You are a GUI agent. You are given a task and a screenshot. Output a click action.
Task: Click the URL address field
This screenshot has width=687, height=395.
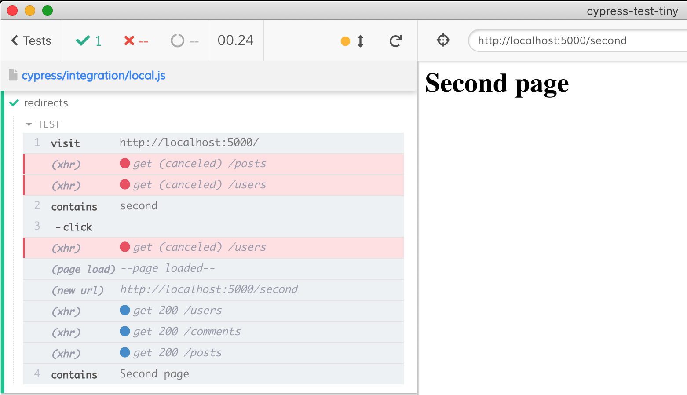click(572, 40)
